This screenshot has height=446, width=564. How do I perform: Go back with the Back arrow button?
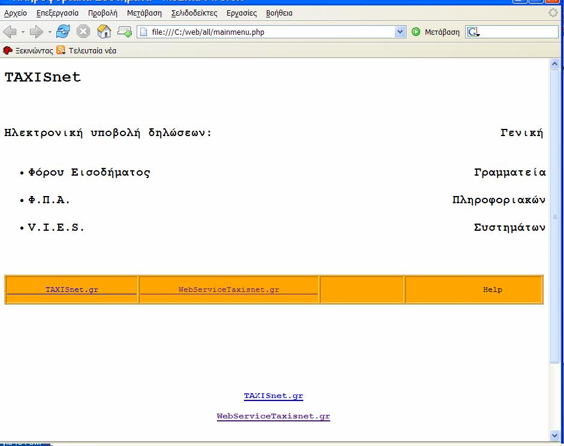pyautogui.click(x=10, y=32)
